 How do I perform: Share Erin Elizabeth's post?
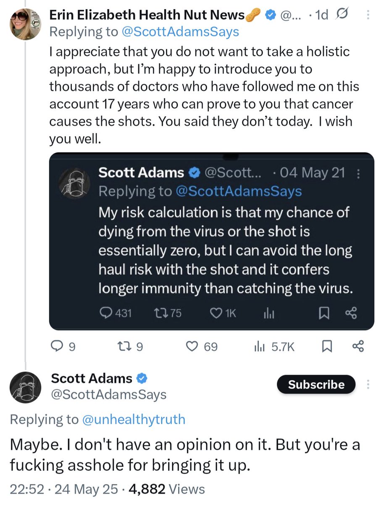[358, 347]
